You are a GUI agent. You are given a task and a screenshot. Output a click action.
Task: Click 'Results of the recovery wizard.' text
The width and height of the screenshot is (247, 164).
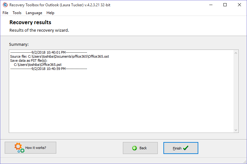(39, 30)
